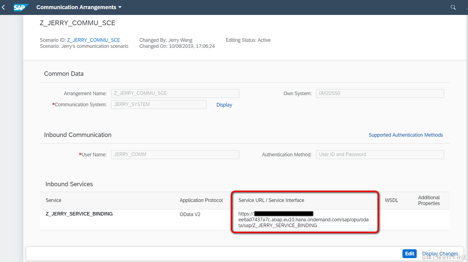
Task: Click the Editing Status: Active text
Action: (248, 40)
